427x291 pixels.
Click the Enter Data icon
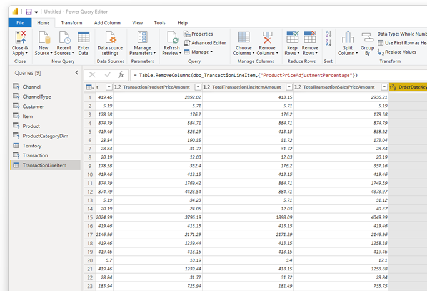point(84,37)
